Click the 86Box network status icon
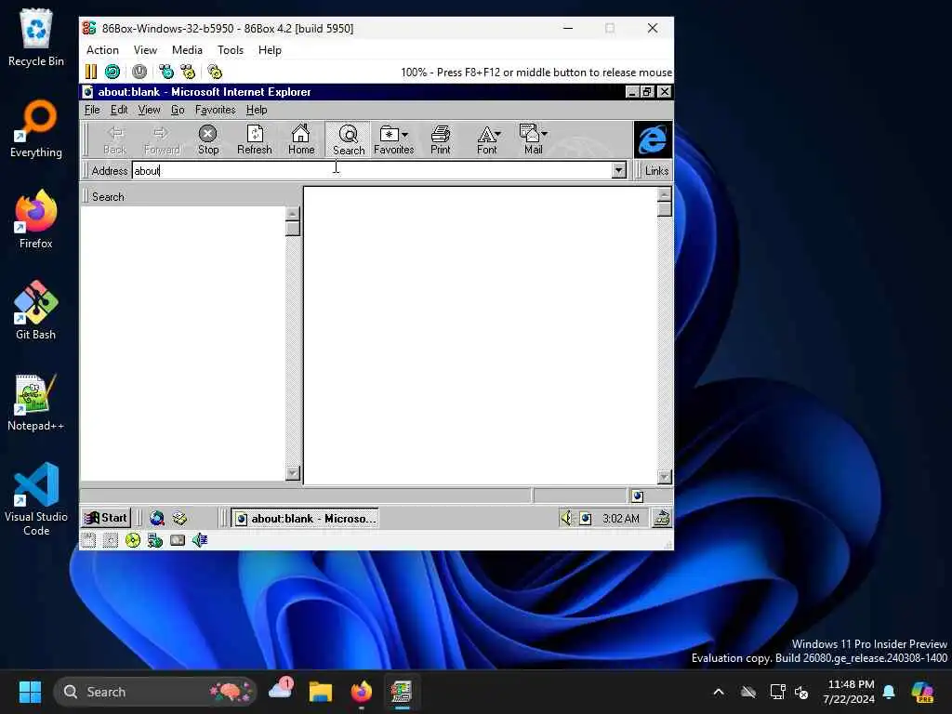952x714 pixels. [x=155, y=540]
